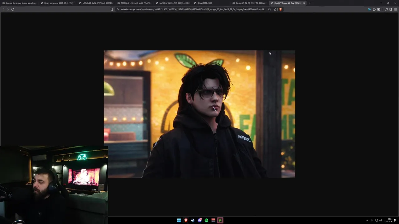Open Spotify from the taskbar

[206, 220]
